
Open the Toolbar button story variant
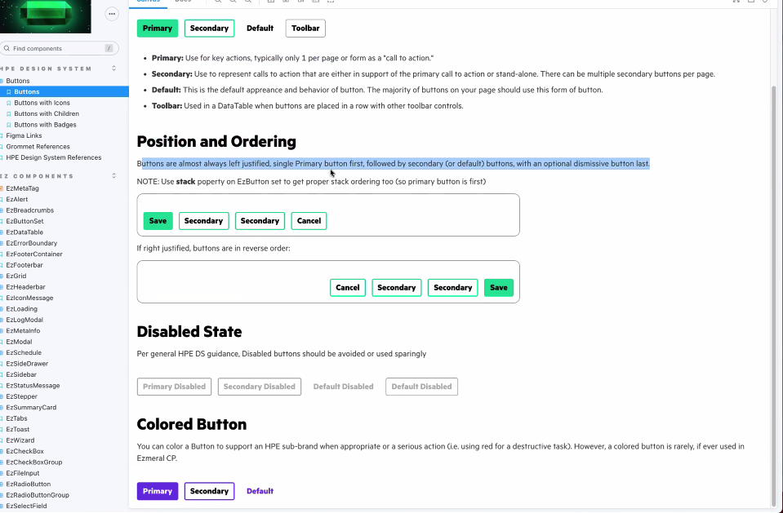tap(305, 28)
